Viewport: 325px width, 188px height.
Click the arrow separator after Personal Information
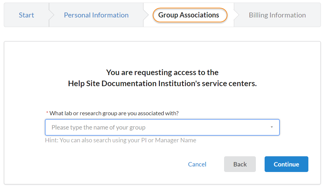(146, 15)
